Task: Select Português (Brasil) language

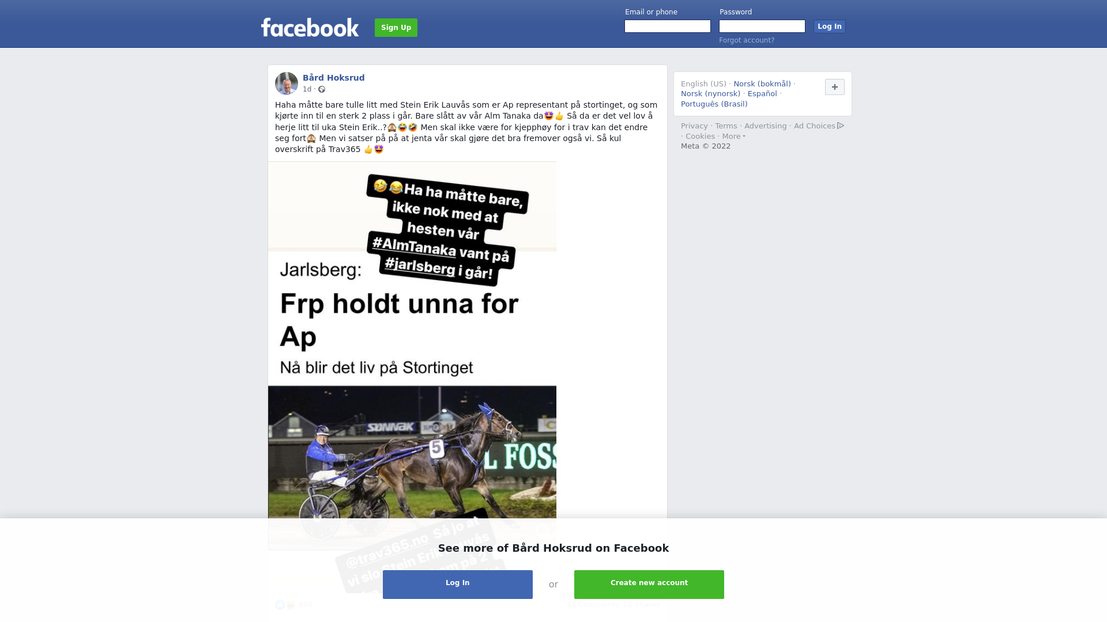Action: point(714,104)
